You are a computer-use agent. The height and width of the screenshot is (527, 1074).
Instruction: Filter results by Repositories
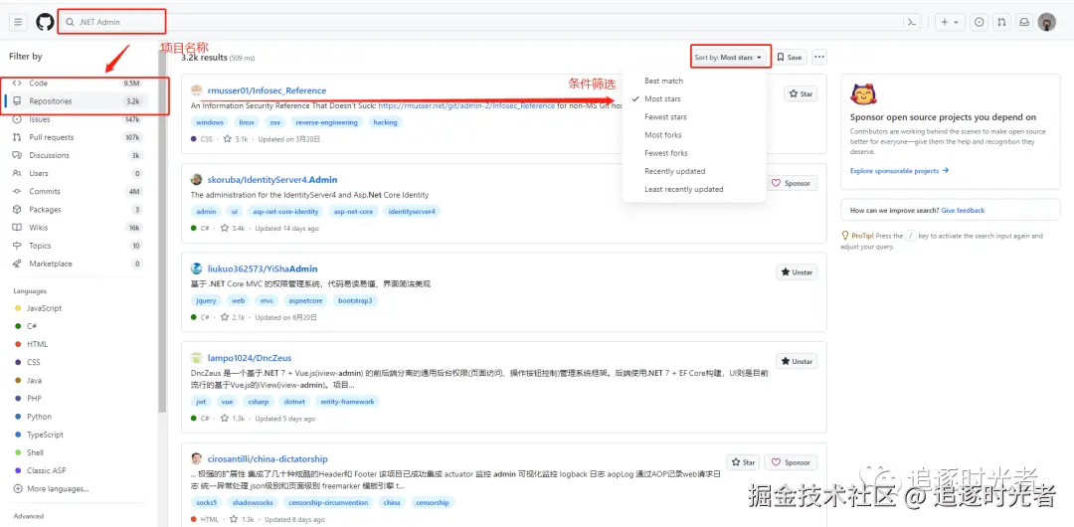click(77, 100)
